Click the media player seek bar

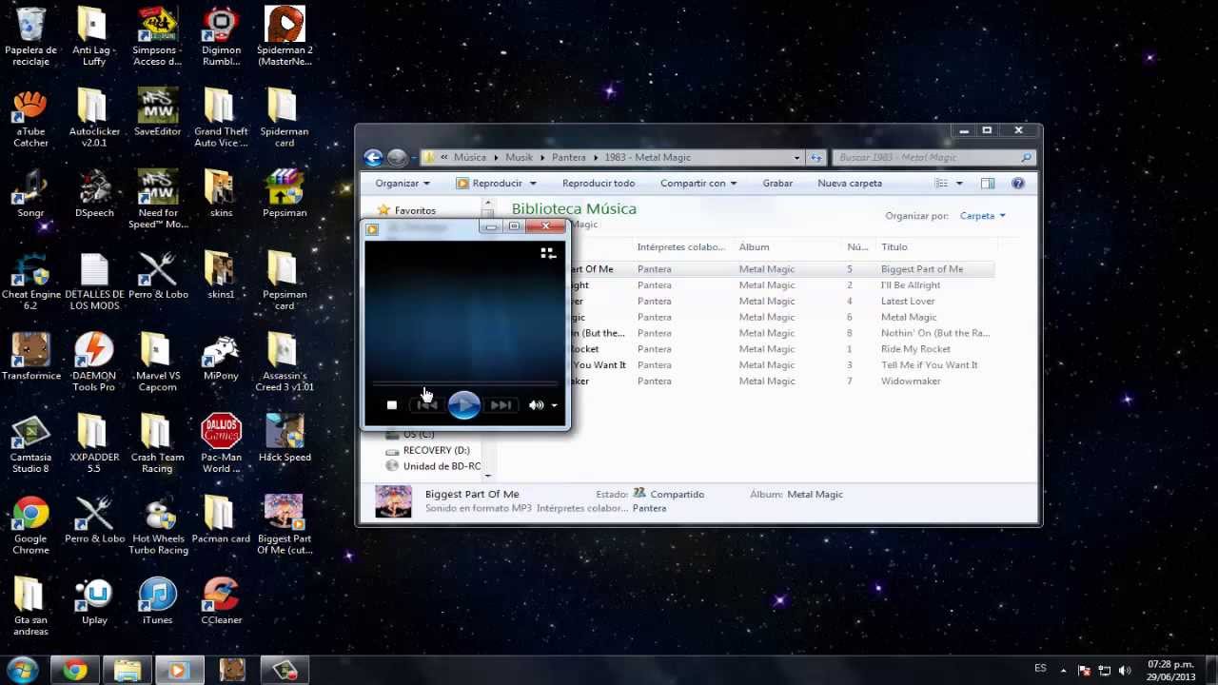[464, 383]
